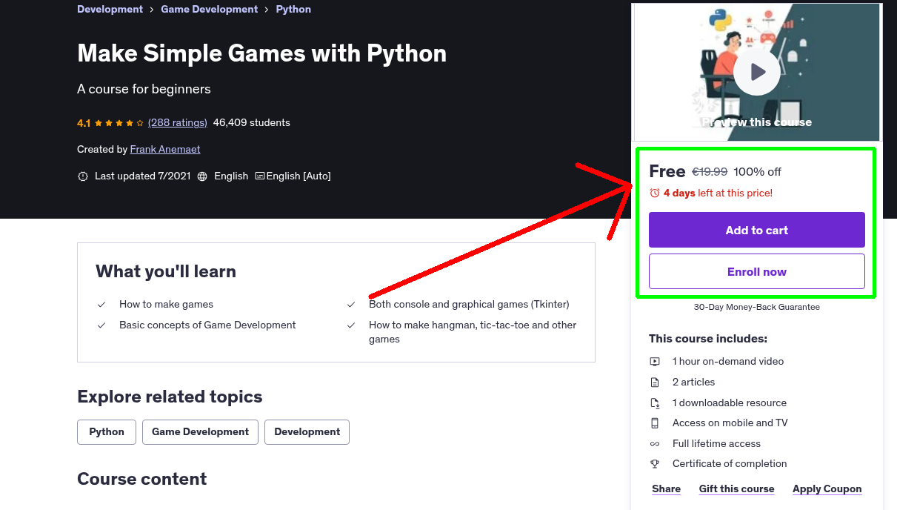Click the Full lifetime access text
This screenshot has height=510, width=897.
[x=716, y=443]
